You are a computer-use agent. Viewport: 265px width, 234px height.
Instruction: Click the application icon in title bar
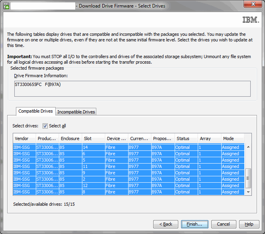(x=6, y=6)
